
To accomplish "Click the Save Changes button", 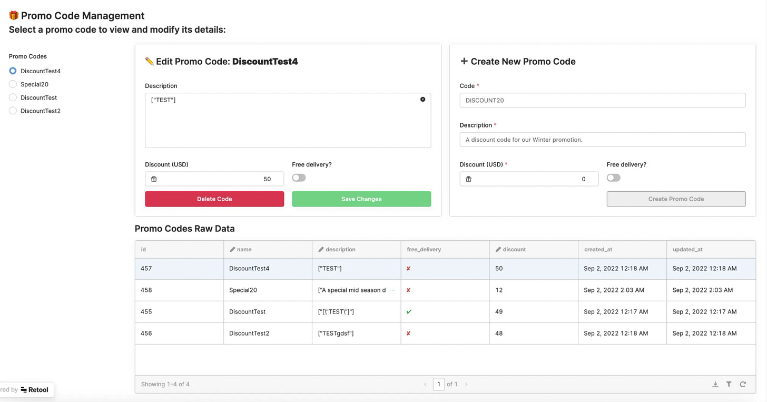I will pos(361,199).
